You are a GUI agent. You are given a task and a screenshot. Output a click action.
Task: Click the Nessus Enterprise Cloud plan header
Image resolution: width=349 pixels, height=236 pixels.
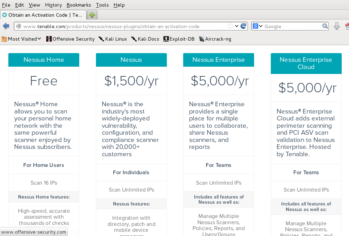(x=306, y=63)
